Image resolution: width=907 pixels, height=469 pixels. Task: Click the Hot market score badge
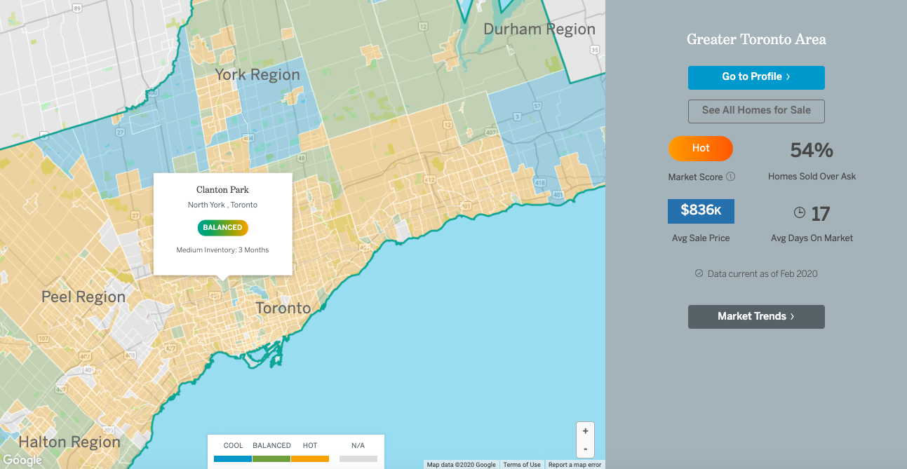coord(701,149)
